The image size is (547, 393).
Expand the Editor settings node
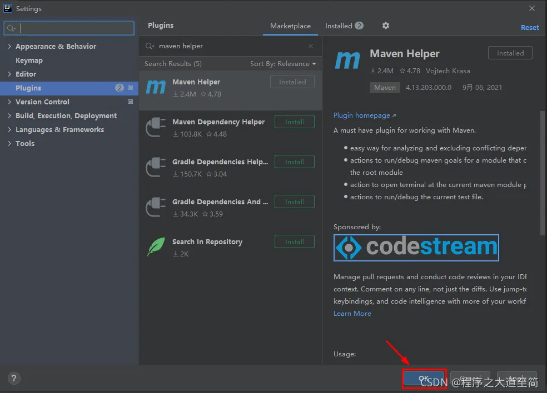(9, 74)
